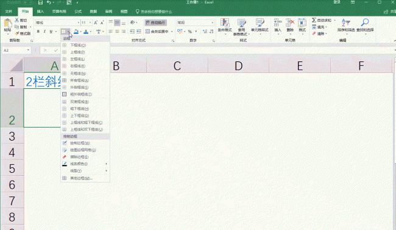Switch to the Insert (插入) tab

40,12
